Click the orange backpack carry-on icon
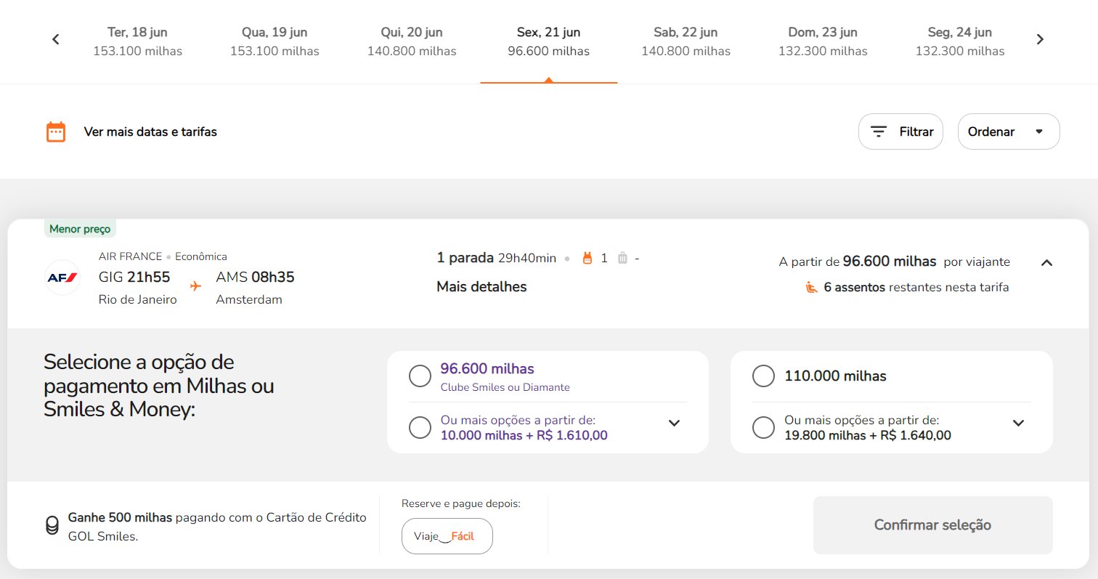 (x=587, y=258)
